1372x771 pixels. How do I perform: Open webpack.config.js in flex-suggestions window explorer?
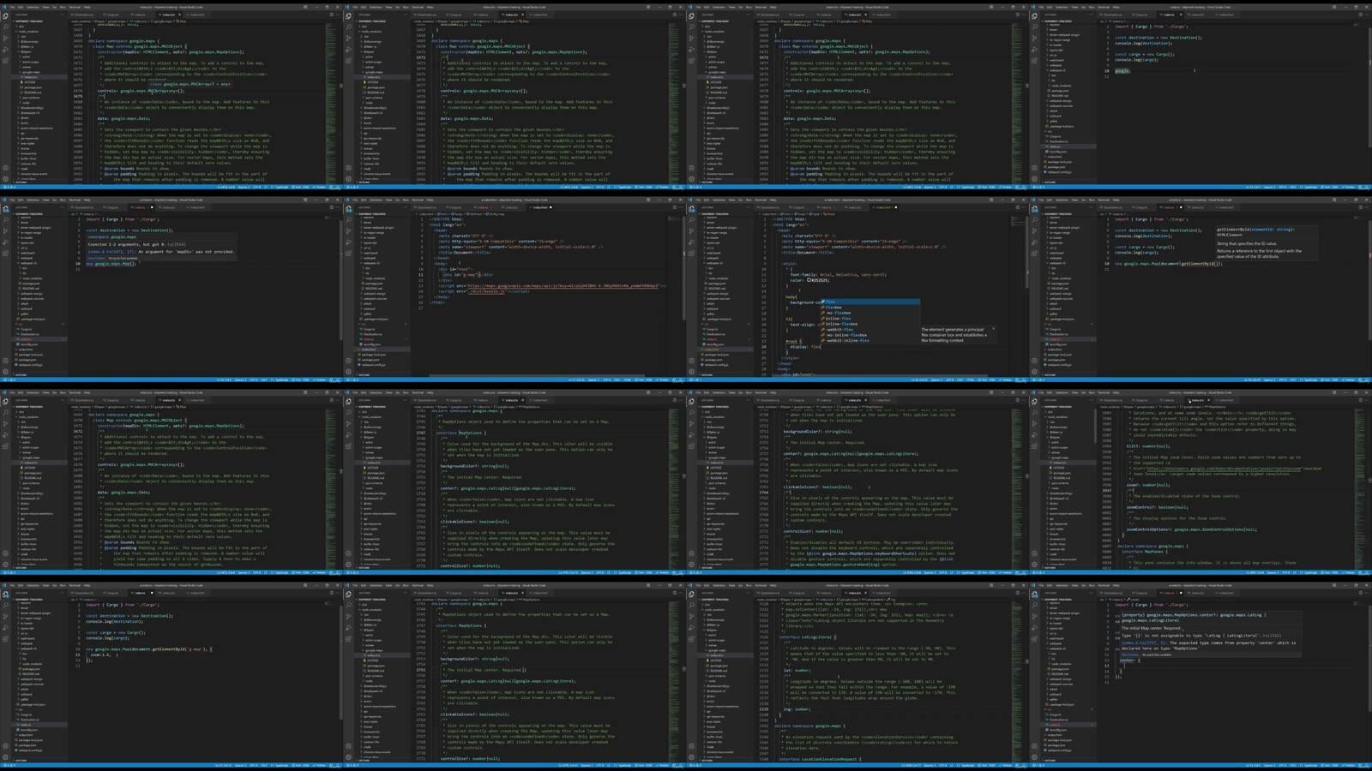pos(716,365)
